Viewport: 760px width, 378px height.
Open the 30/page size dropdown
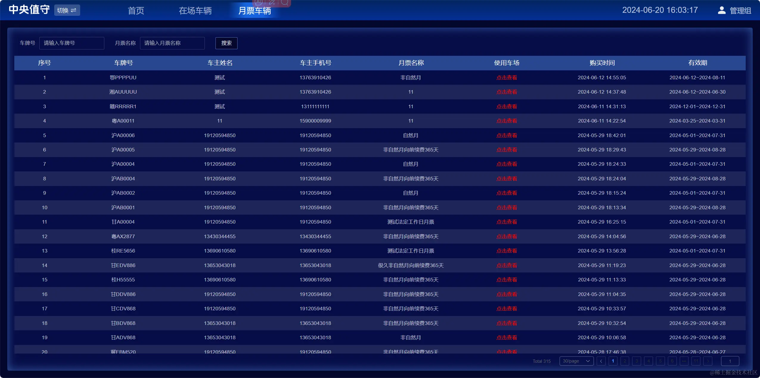tap(576, 361)
